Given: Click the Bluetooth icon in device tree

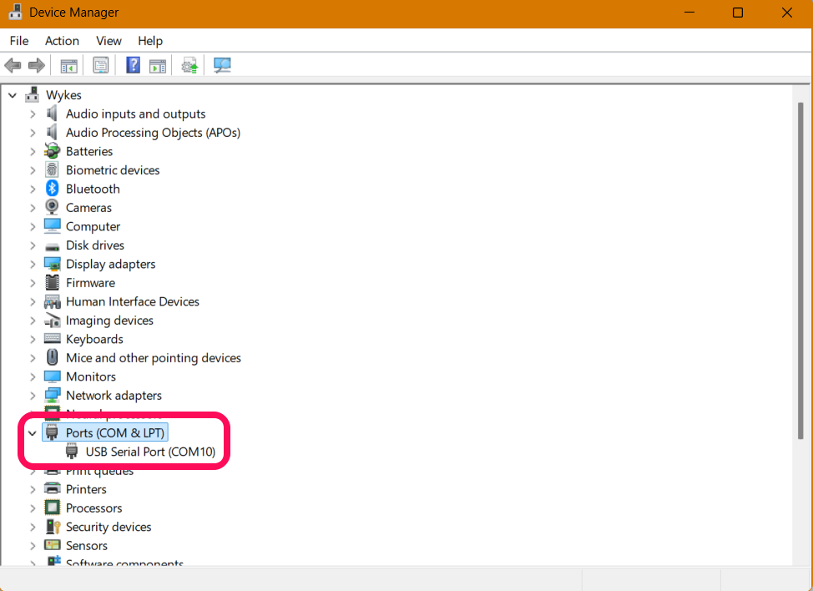Looking at the screenshot, I should pos(53,189).
